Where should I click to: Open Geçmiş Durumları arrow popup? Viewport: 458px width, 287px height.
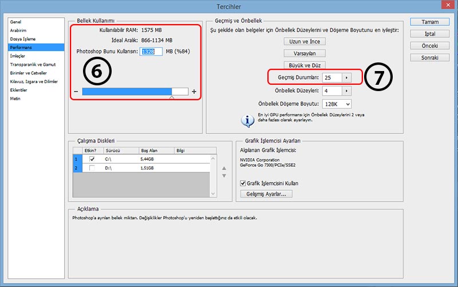347,77
